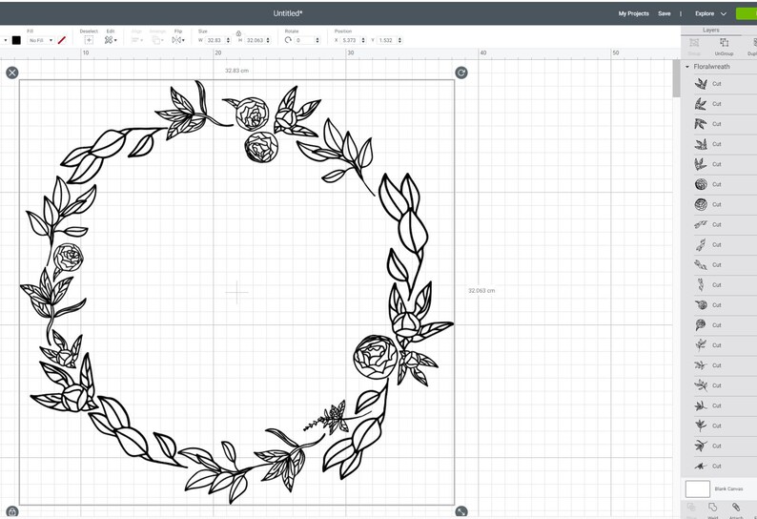Open the Align tool dropdown
The image size is (757, 519).
point(137,40)
